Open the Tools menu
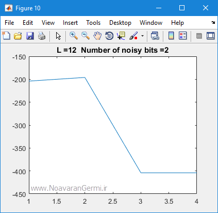 [93, 23]
